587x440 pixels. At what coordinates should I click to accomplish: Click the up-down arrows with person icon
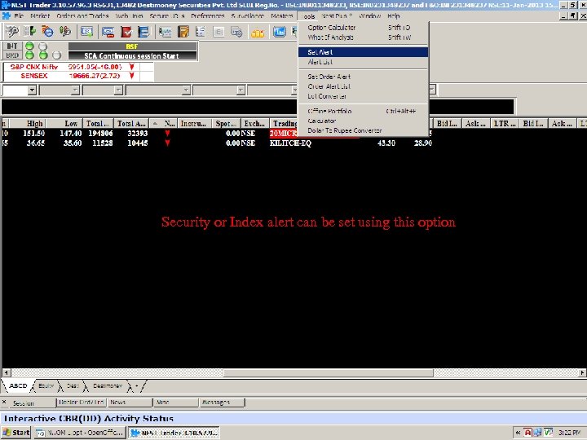click(x=65, y=32)
